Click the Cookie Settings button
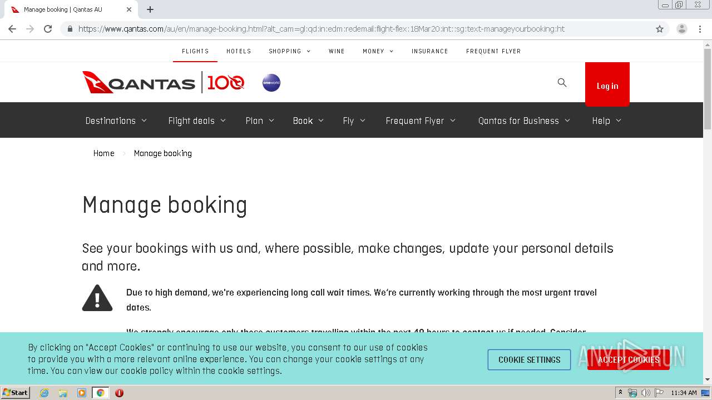Viewport: 712px width, 400px height. (x=529, y=359)
